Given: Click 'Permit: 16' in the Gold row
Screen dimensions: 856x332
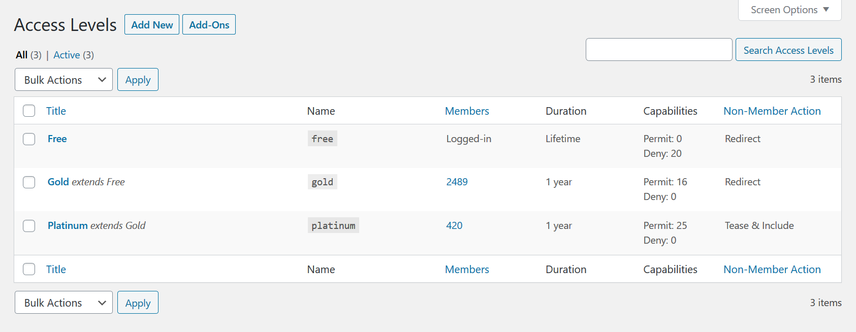Looking at the screenshot, I should (665, 182).
